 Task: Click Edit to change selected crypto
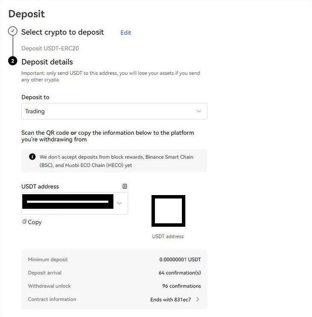(x=126, y=33)
